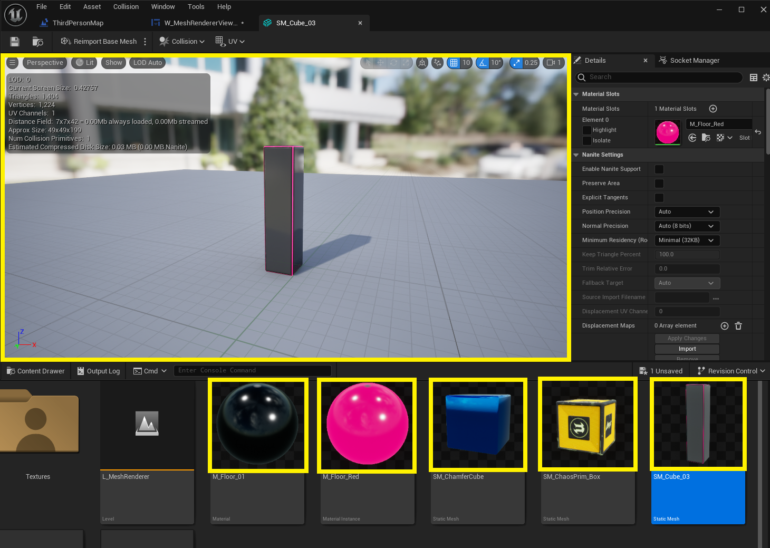Viewport: 770px width, 548px height.
Task: Click the M_Floor_Red pink material swatch
Action: tap(668, 132)
